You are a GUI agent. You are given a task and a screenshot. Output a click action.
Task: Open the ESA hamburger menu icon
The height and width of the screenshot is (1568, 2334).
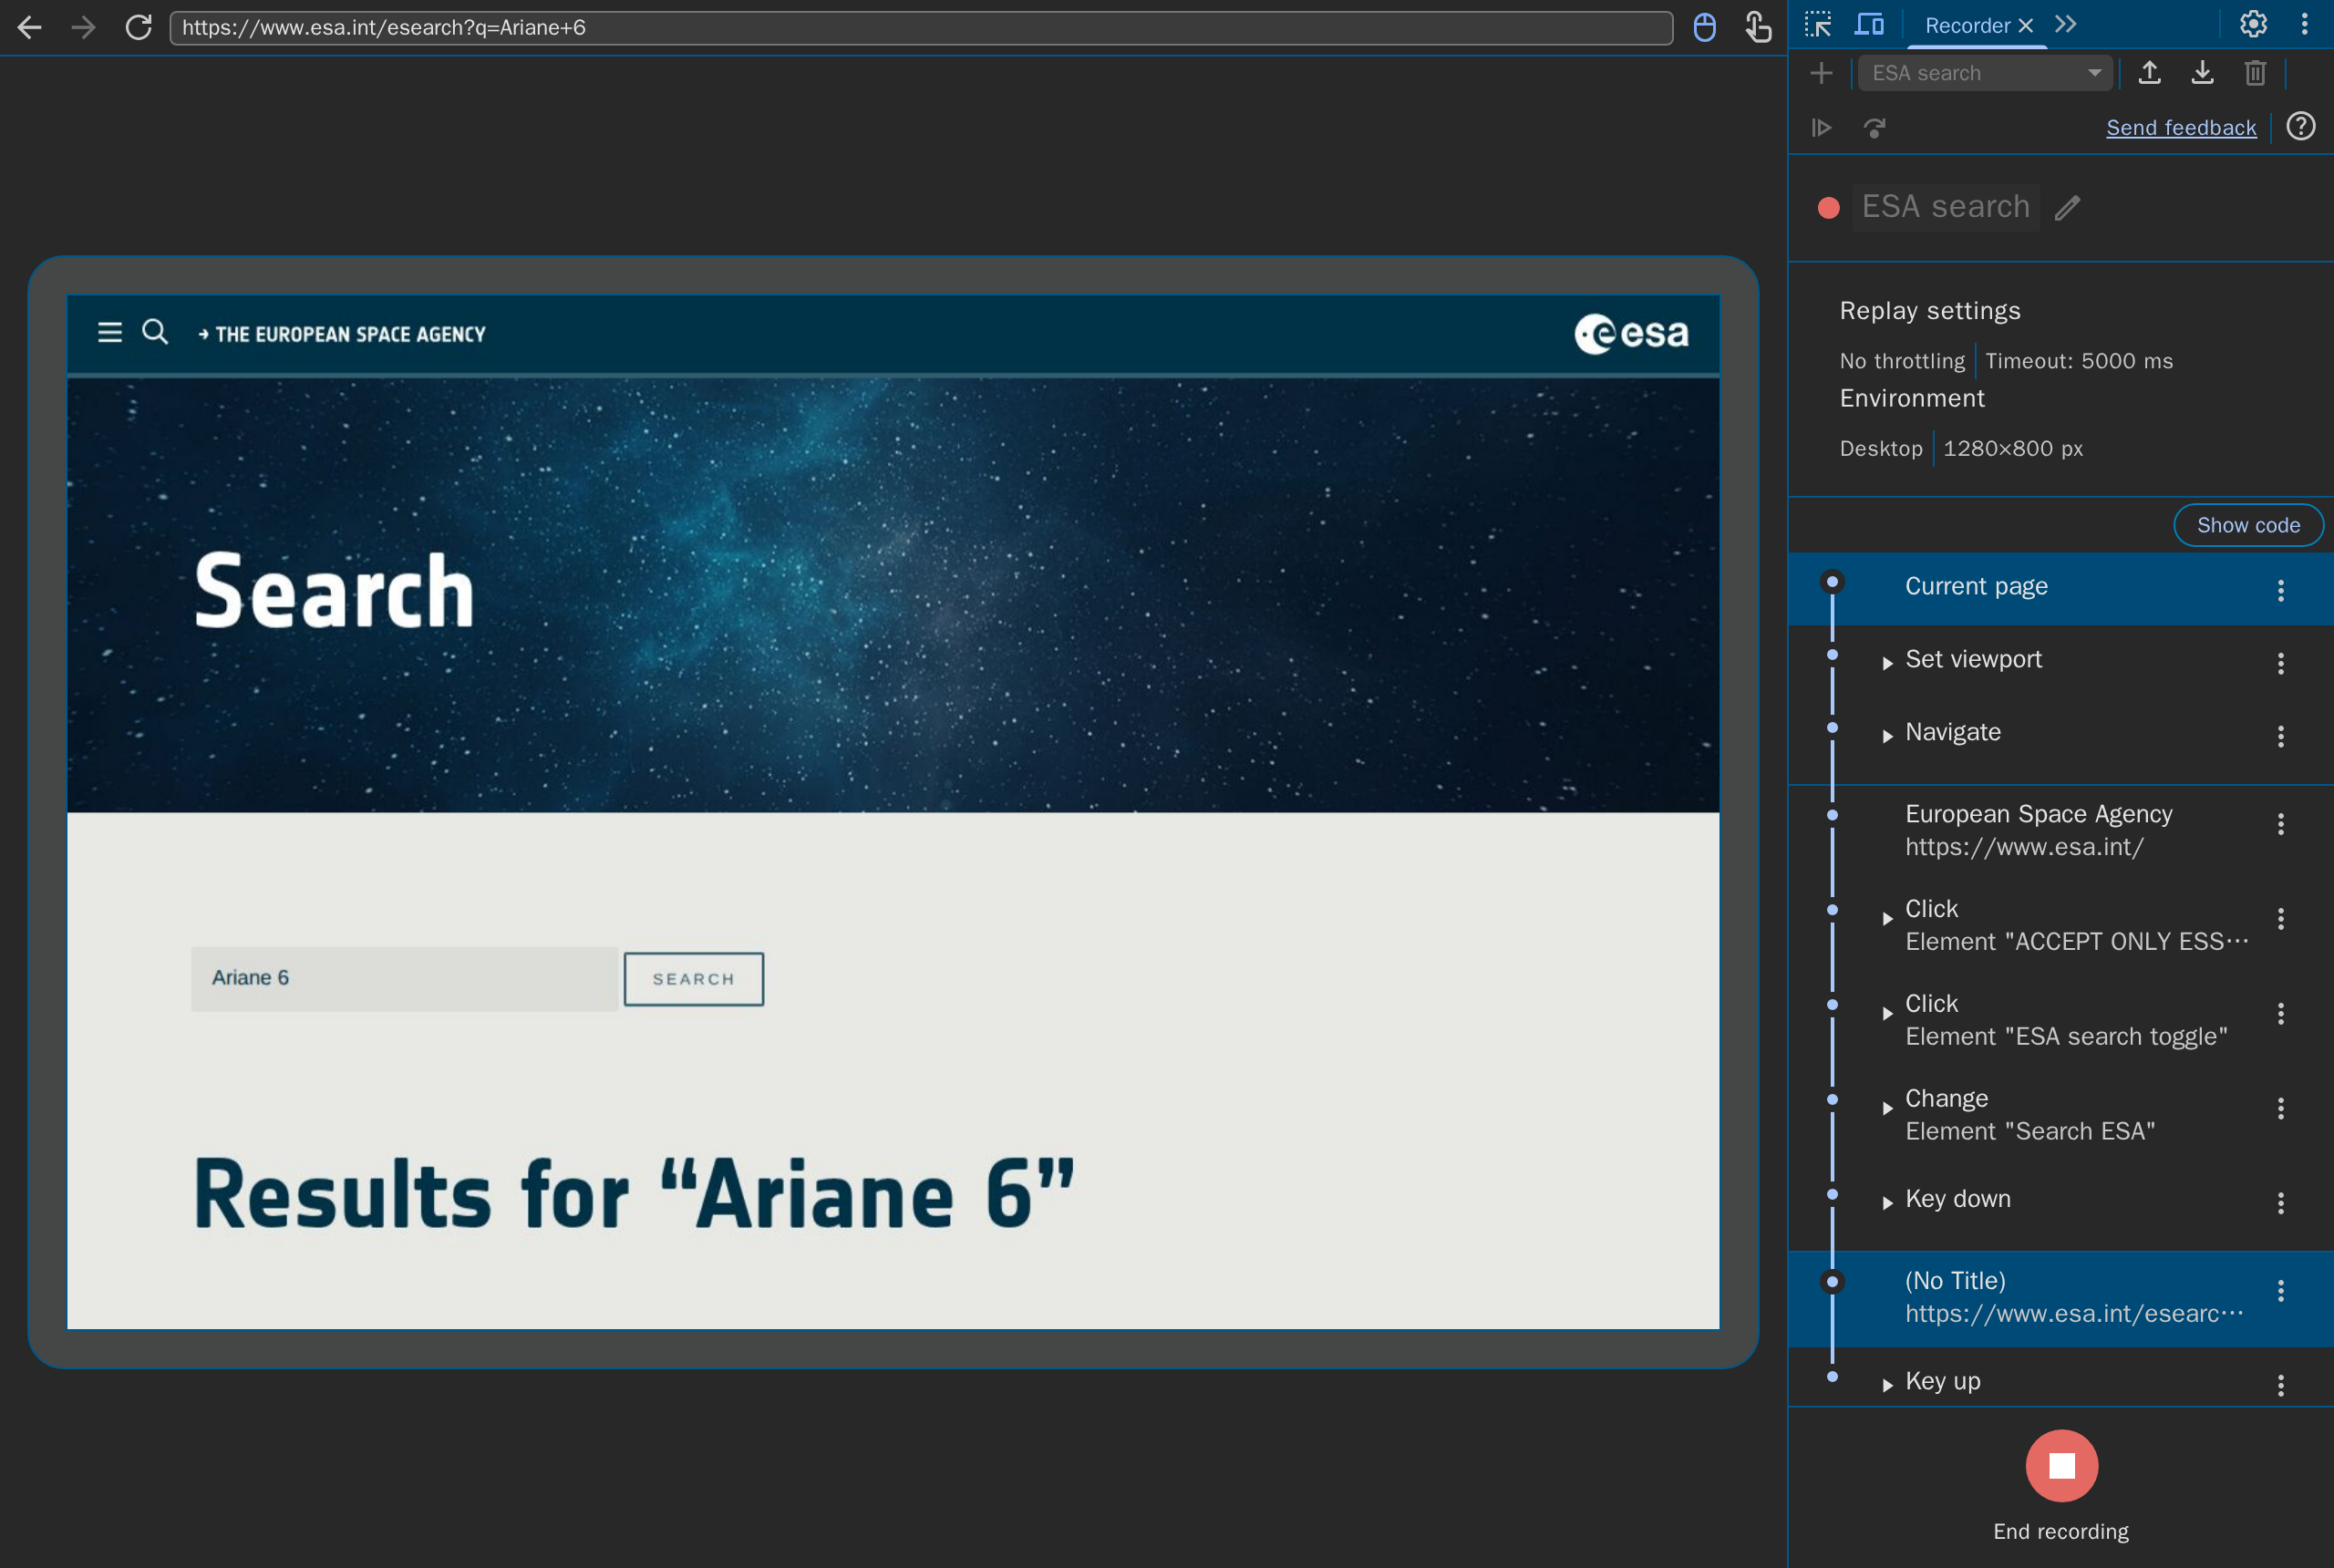(x=110, y=332)
